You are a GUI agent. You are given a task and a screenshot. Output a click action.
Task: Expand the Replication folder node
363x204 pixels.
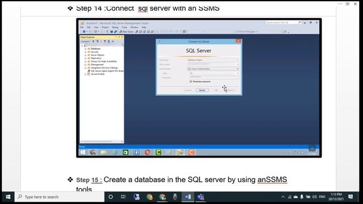click(x=86, y=58)
